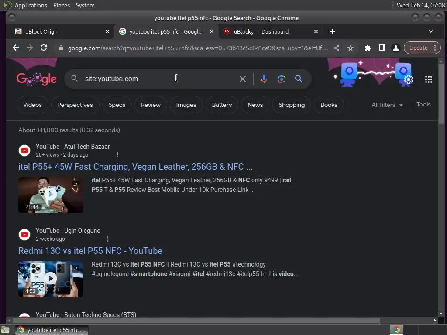Viewport: 447px width, 335px height.
Task: Open the extensions puzzle menu
Action: 368,48
